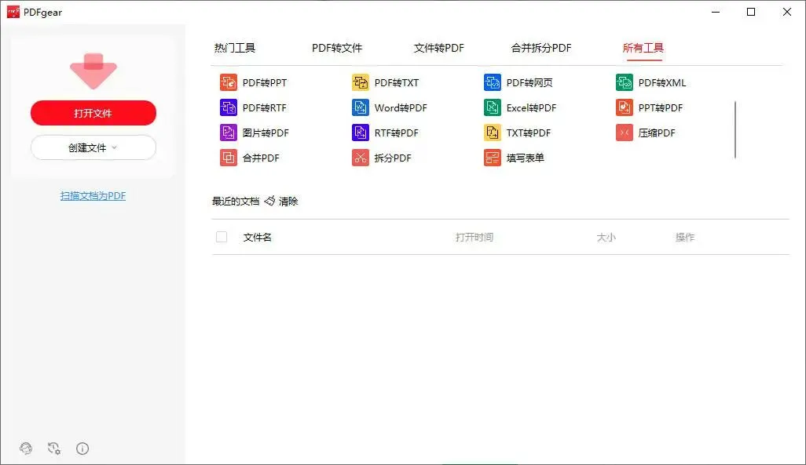The height and width of the screenshot is (465, 806).
Task: Open the PDF转XML tool icon
Action: point(624,82)
